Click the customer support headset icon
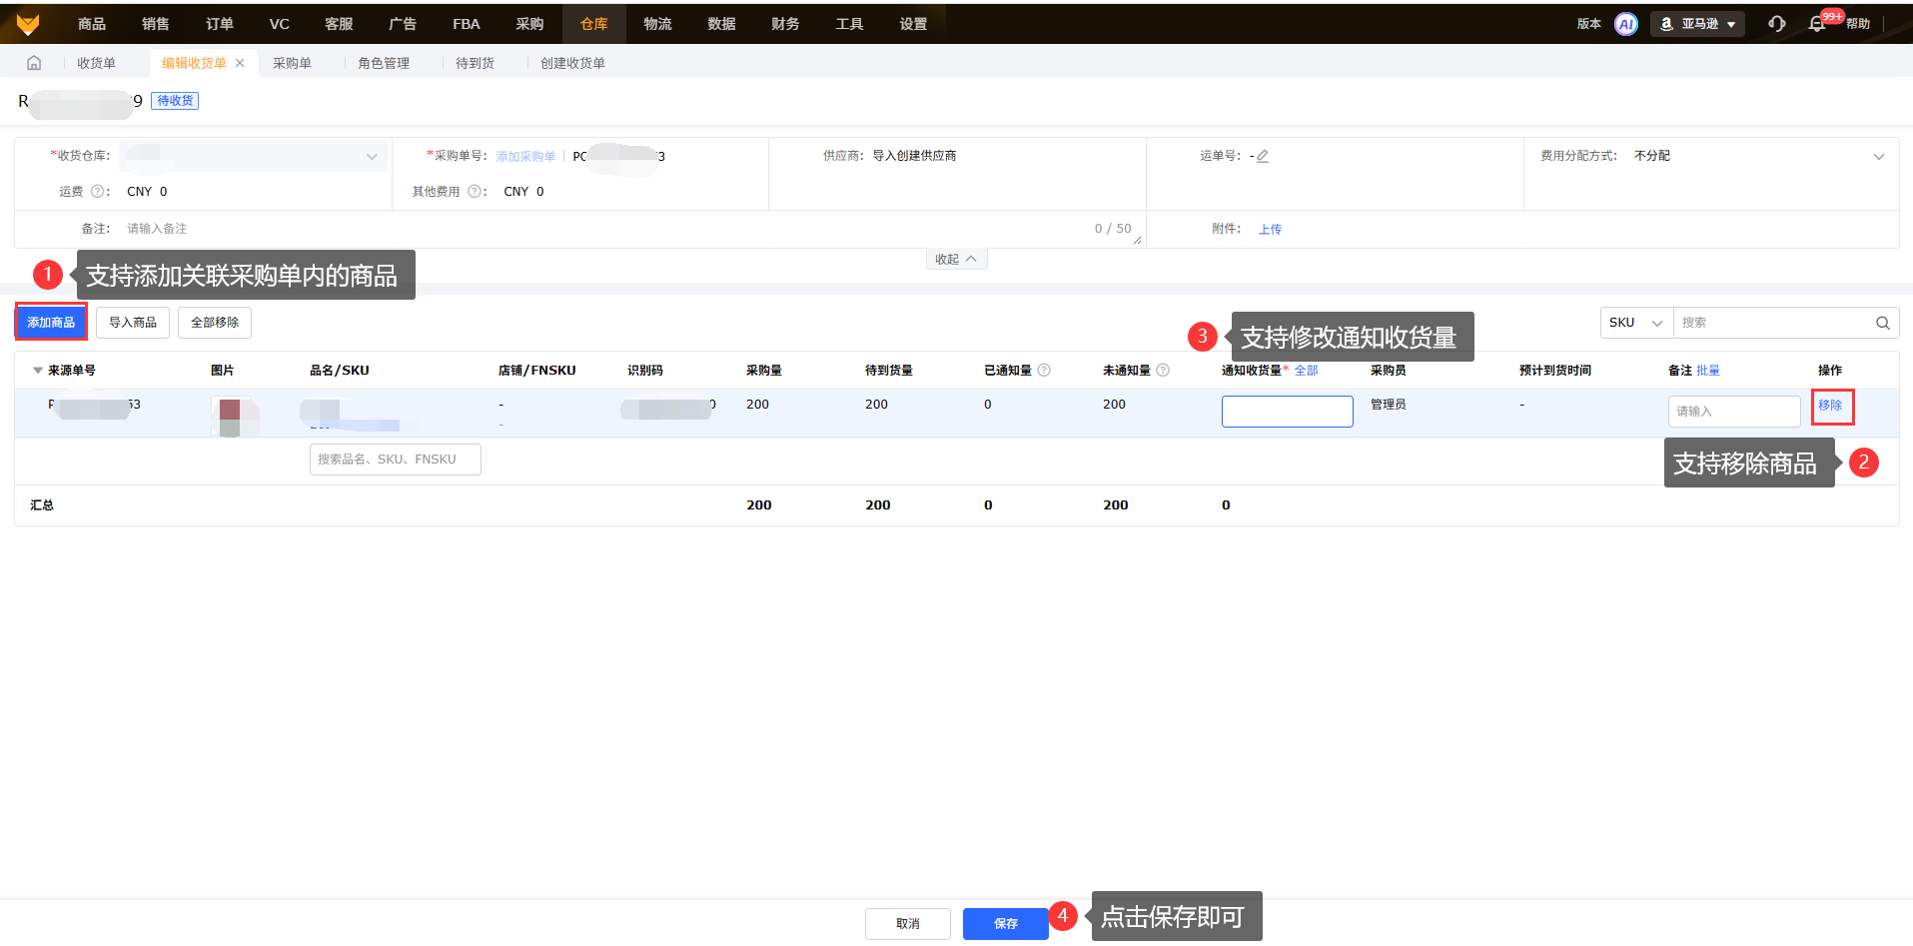The image size is (1913, 946). 1776,24
